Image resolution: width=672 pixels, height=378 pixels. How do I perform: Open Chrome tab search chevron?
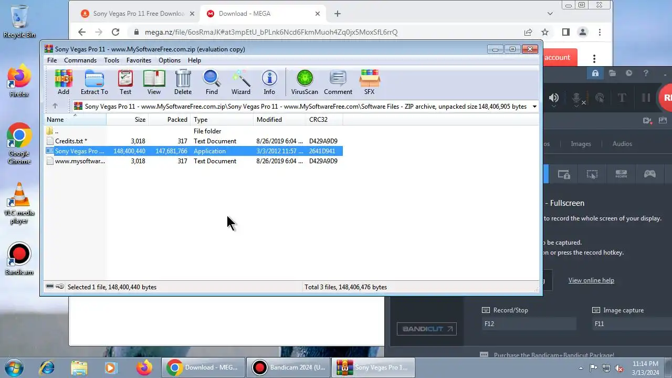pyautogui.click(x=550, y=14)
